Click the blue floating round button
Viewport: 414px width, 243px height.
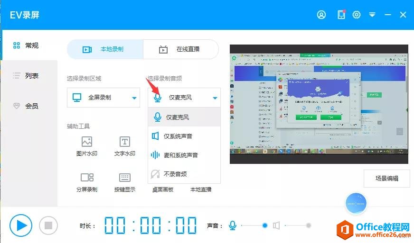(356, 204)
